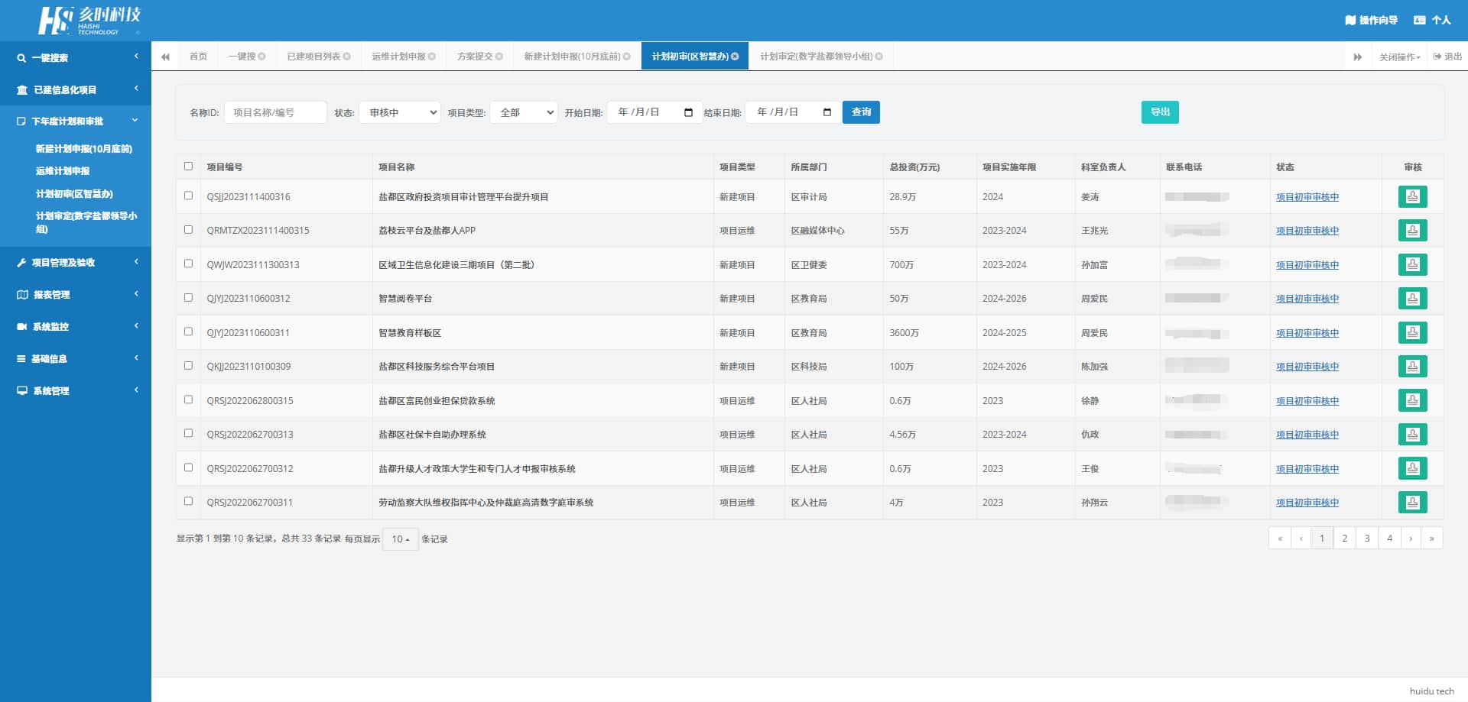
Task: Open calendar picker icon for 开始日期
Action: click(x=688, y=112)
